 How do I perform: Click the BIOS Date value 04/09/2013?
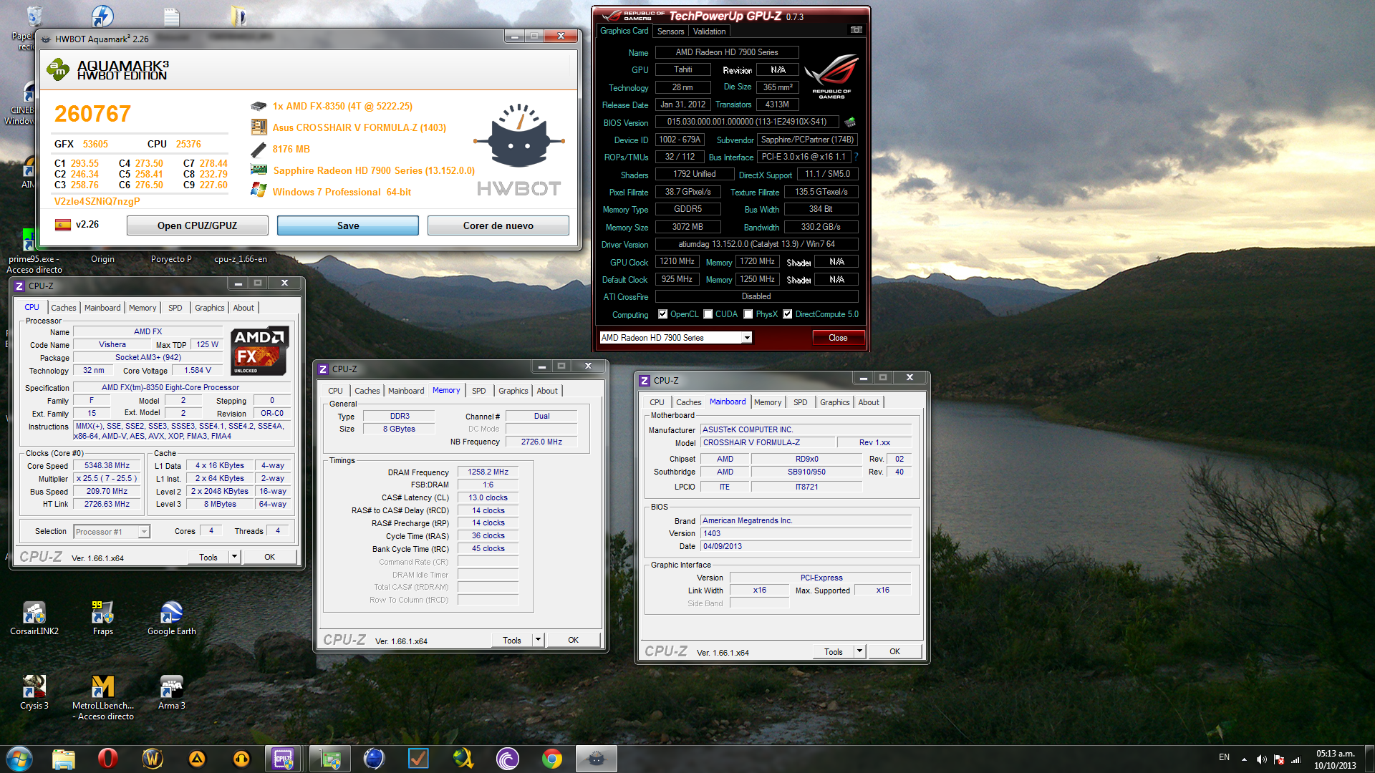(x=806, y=547)
